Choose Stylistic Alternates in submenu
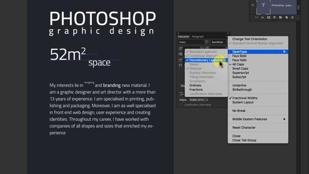The height and width of the screenshot is (174, 309). pos(206,73)
